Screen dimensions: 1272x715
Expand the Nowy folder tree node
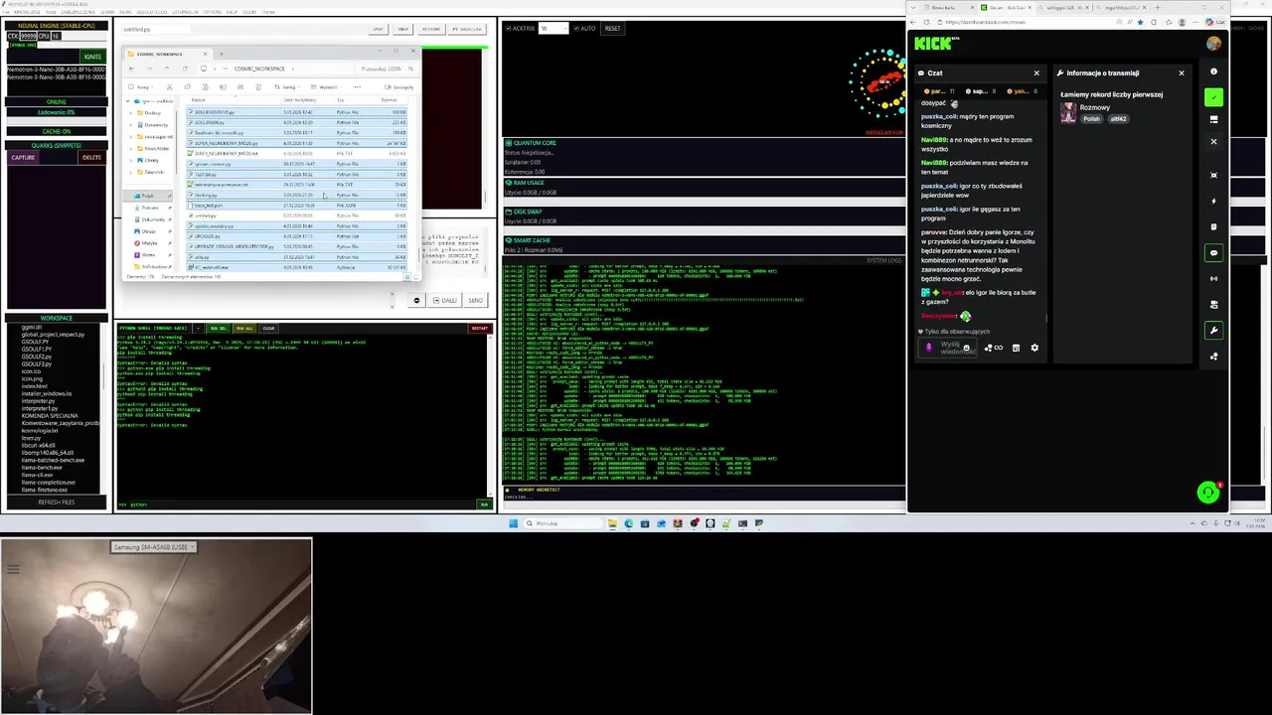pyautogui.click(x=130, y=149)
